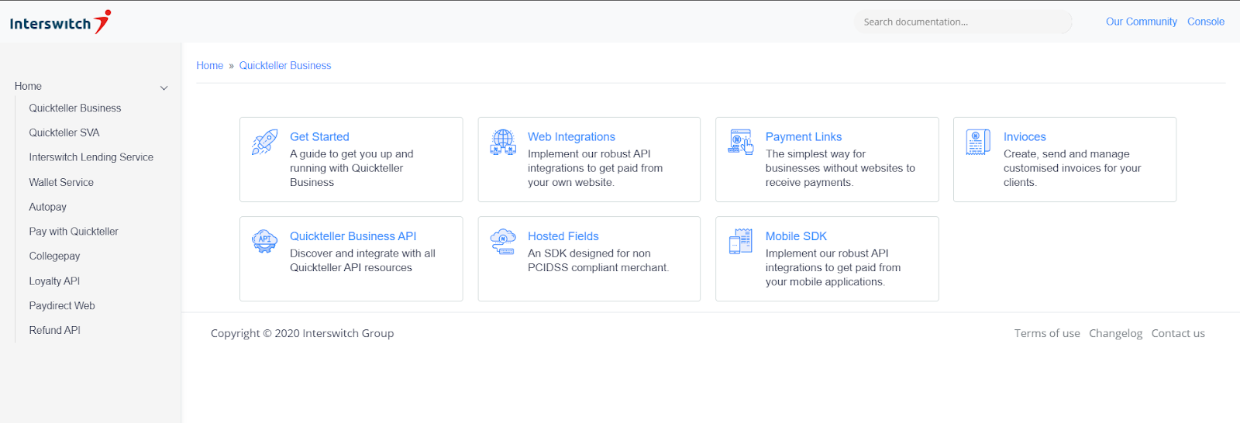Viewport: 1240px width, 423px height.
Task: Select Quickteller Business in the sidebar
Action: point(75,108)
